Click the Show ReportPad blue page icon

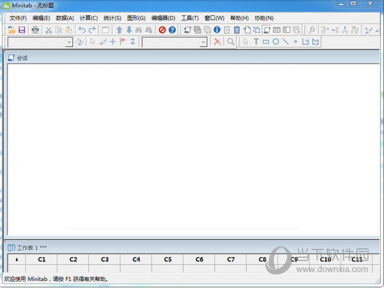click(237, 30)
